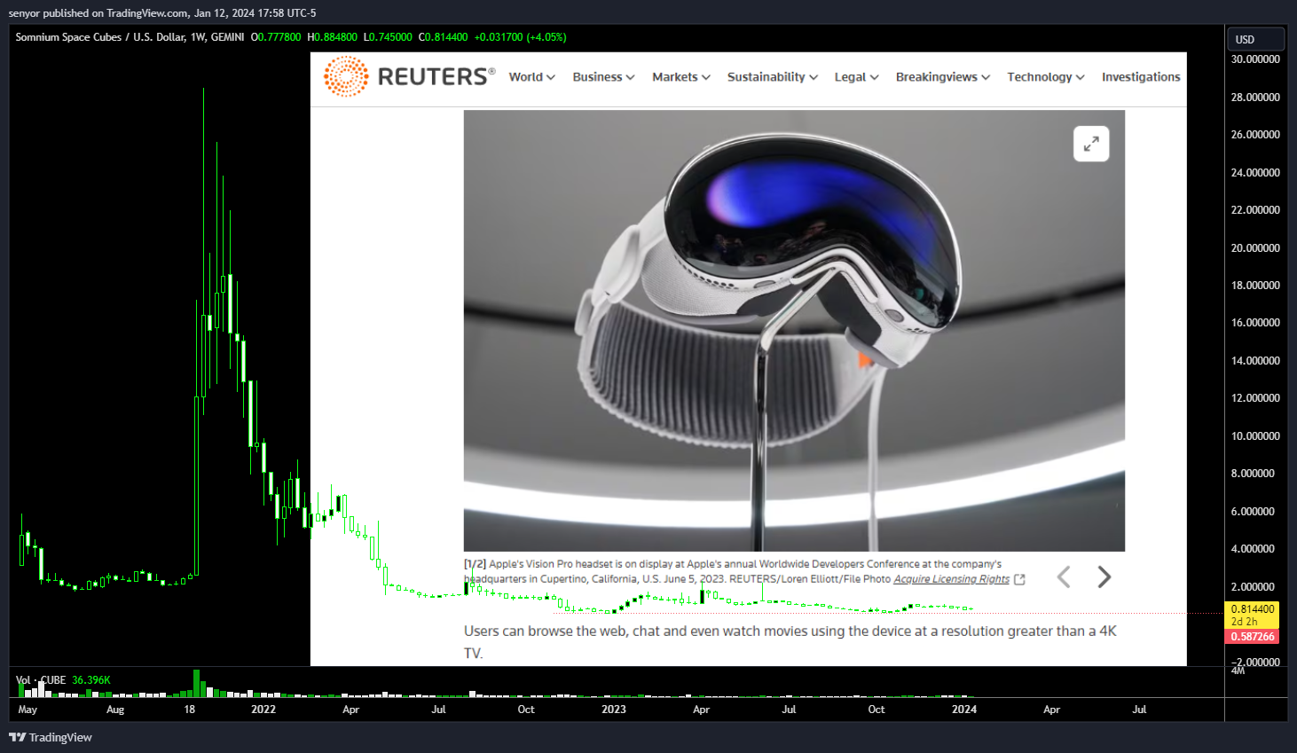Click the Reuters logo
Screen dimensions: 1297x753
tap(409, 76)
